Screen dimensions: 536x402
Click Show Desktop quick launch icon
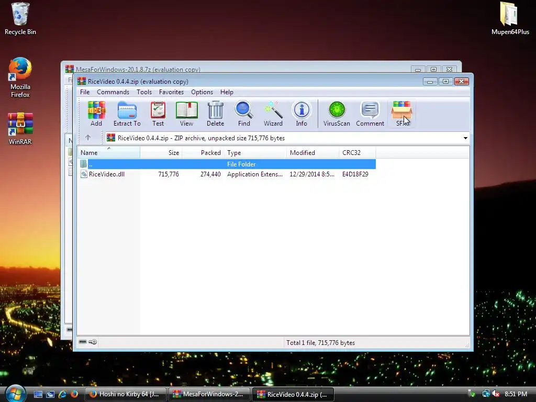coord(38,394)
